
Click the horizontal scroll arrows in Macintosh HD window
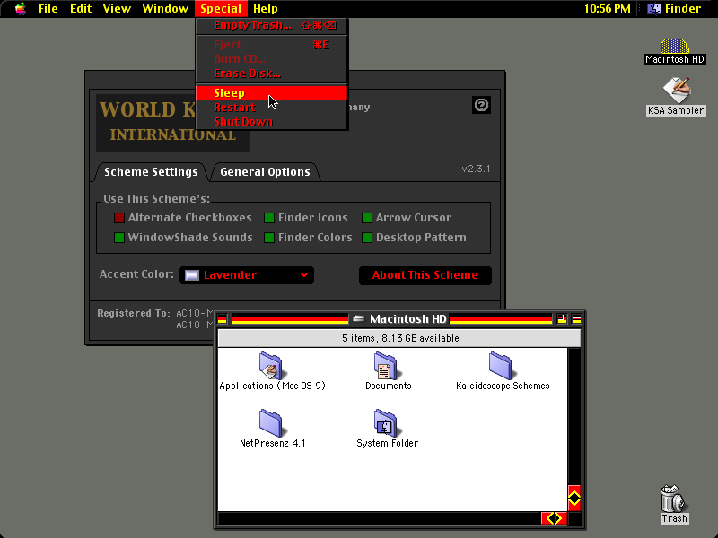point(554,518)
